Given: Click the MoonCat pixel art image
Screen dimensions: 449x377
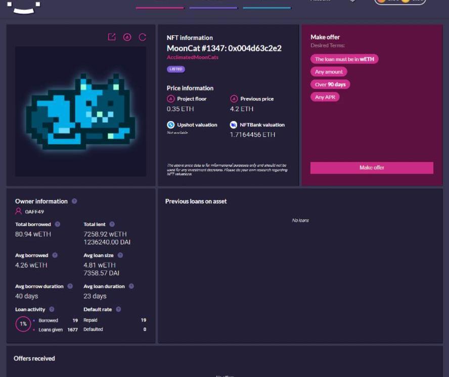Looking at the screenshot, I should [x=81, y=112].
